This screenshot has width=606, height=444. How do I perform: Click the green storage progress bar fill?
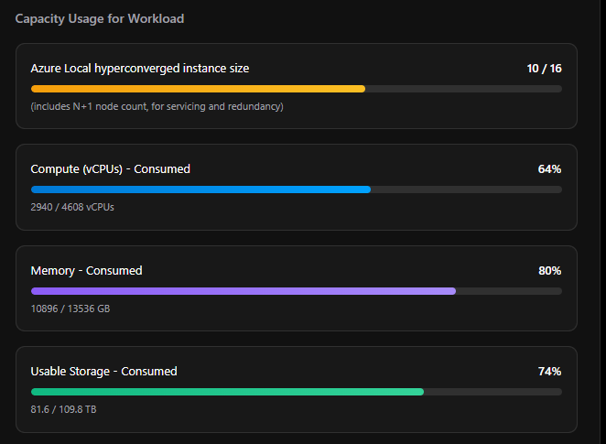227,392
